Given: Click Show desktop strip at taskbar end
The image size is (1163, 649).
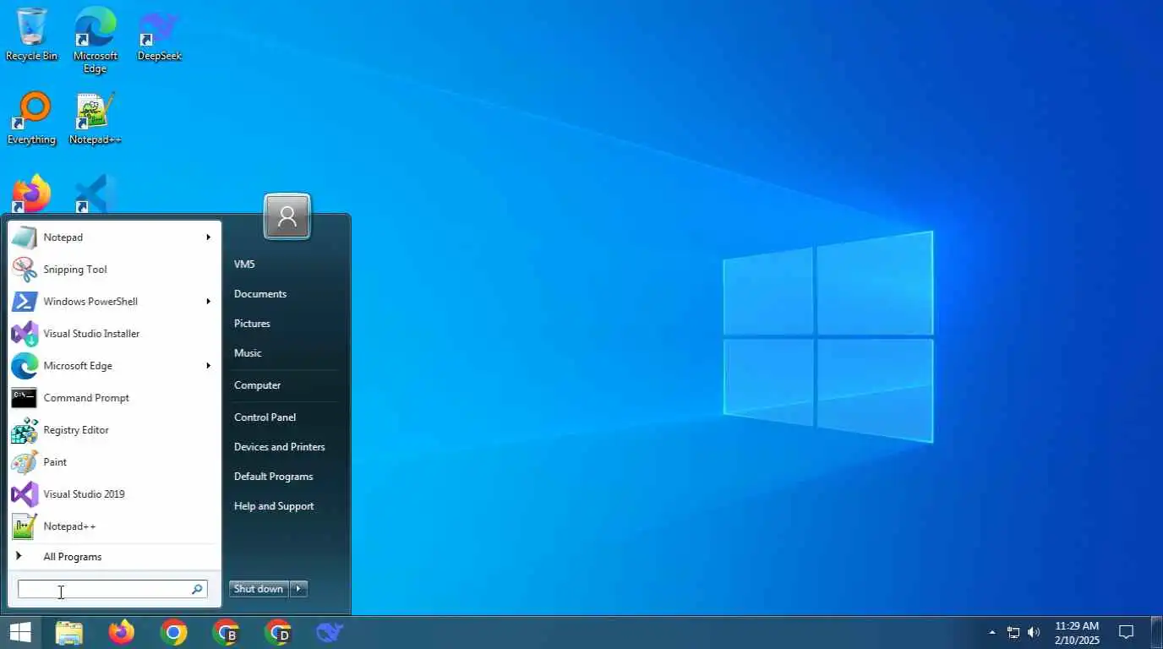Looking at the screenshot, I should 1157,632.
